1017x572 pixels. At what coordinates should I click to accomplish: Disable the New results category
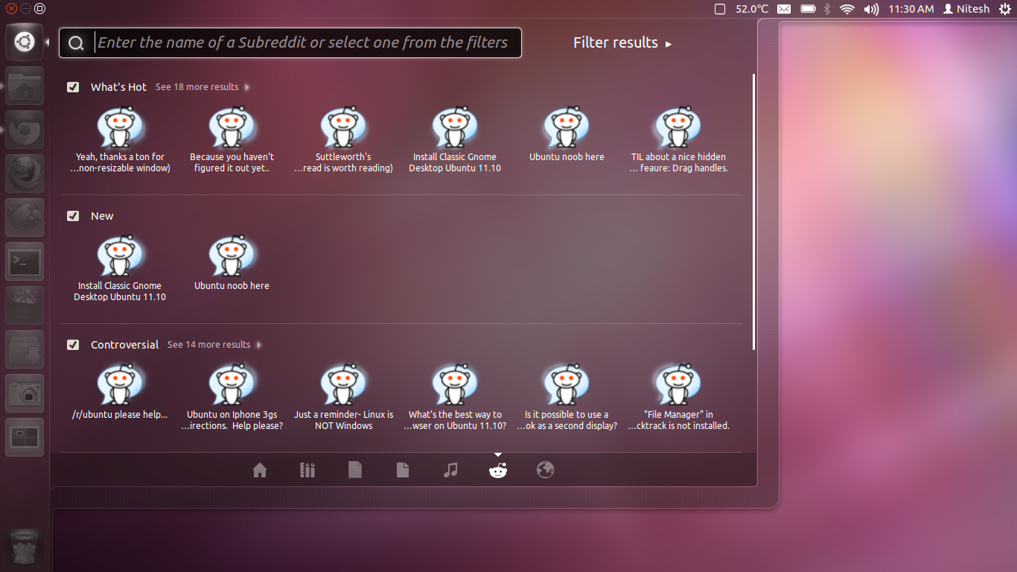(73, 215)
